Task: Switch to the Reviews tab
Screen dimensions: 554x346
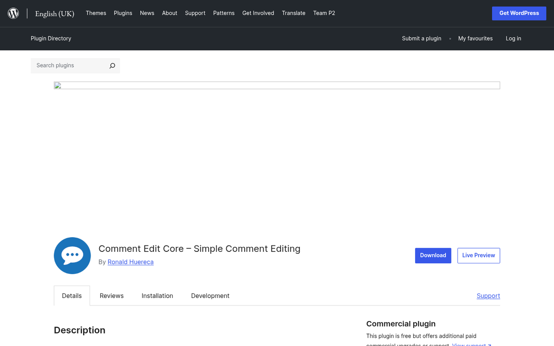Action: [111, 295]
